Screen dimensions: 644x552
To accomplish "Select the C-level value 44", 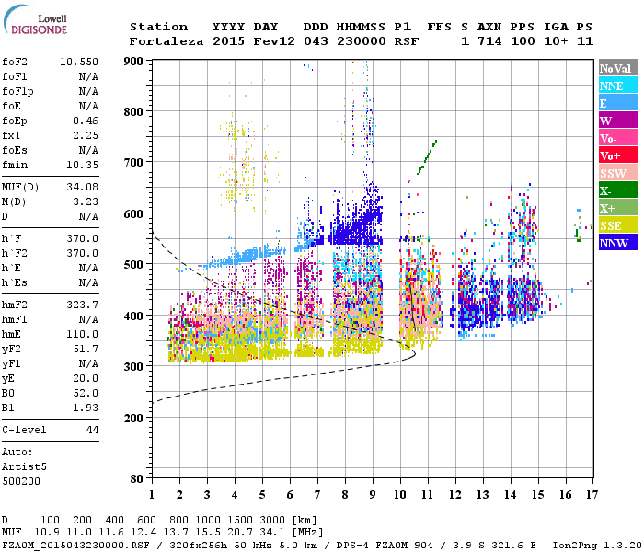I will point(92,430).
